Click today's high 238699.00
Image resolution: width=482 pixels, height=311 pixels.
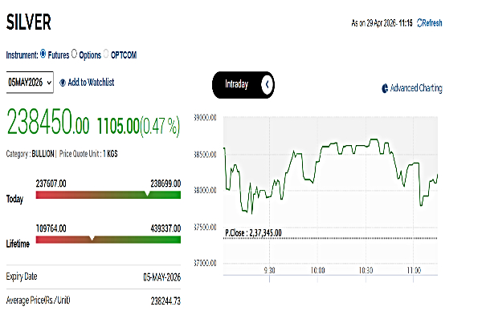point(165,184)
